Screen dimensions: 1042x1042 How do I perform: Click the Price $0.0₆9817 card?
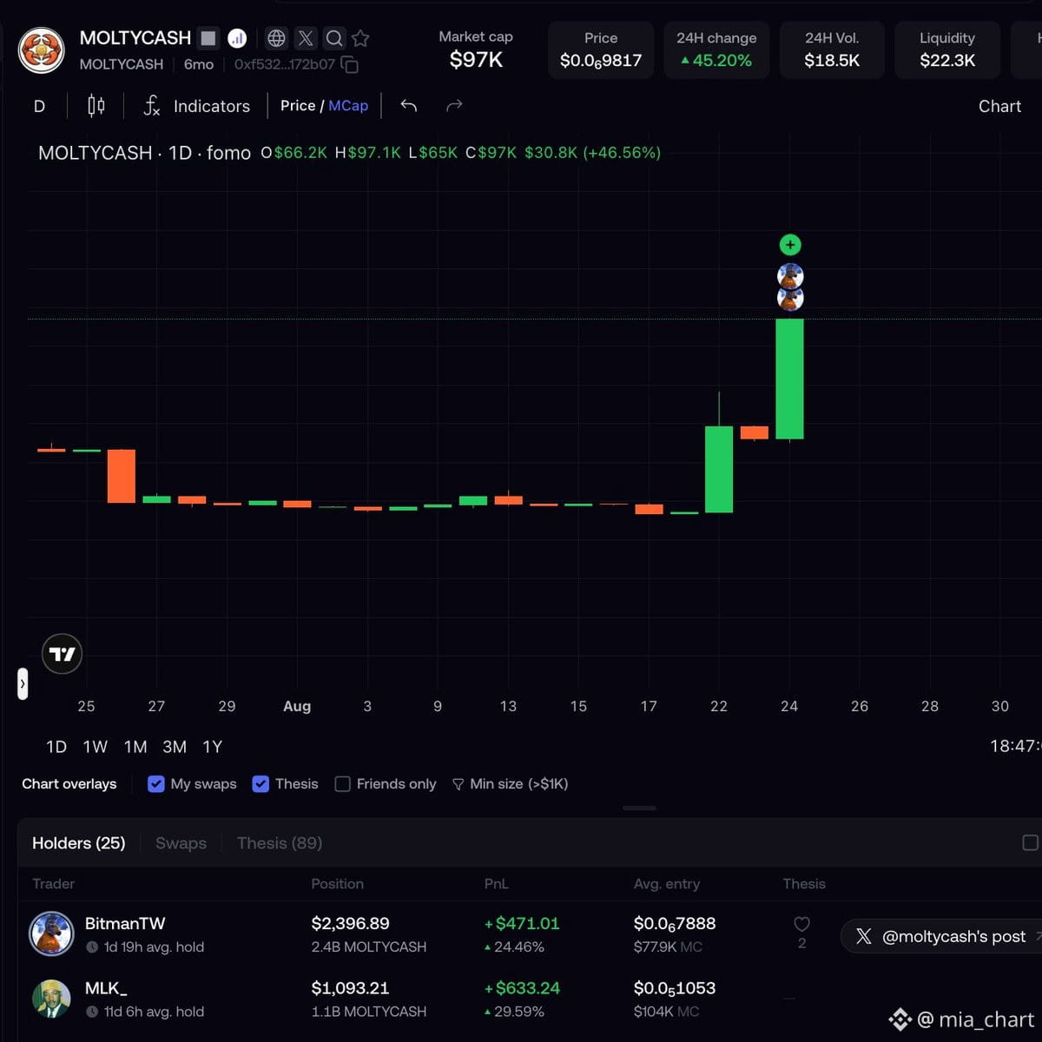point(601,49)
